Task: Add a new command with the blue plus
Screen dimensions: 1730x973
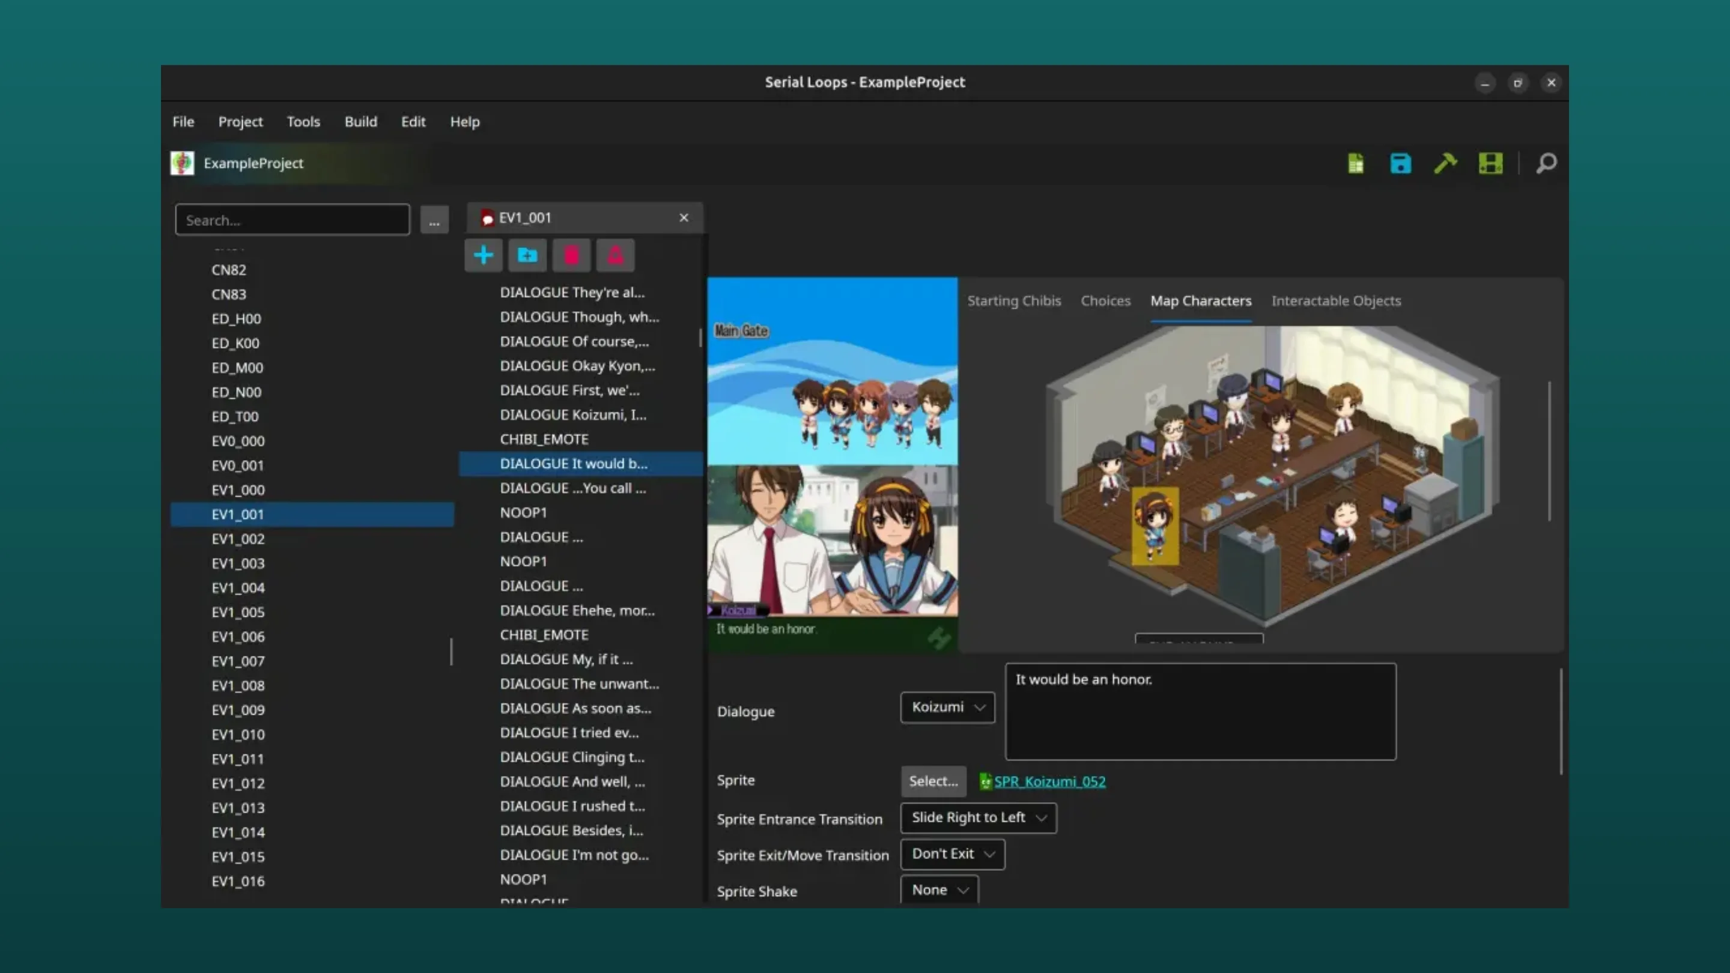Action: (483, 255)
